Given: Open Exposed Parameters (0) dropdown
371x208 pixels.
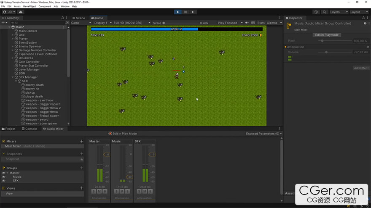Looking at the screenshot, I should tap(264, 134).
